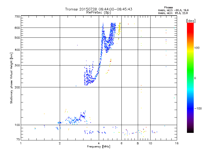Select the 'RwPretec (8p)' subtitle
Screen dimensions: 208x156
pos(99,12)
